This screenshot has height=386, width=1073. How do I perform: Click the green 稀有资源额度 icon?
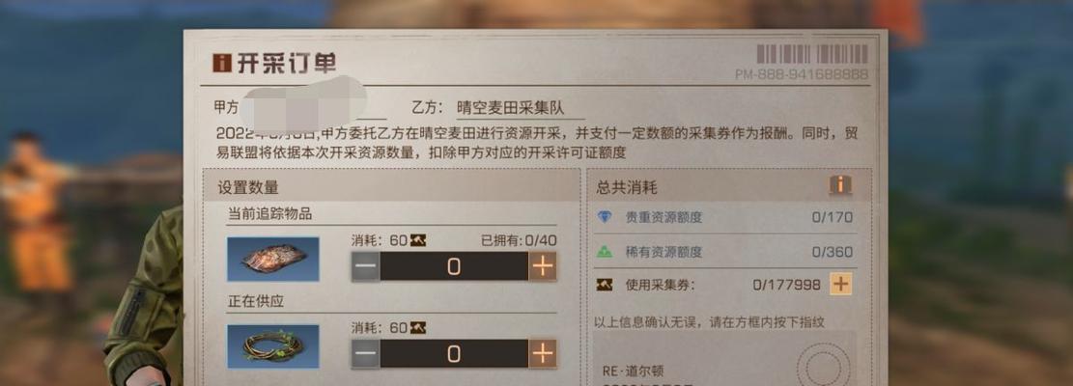(x=605, y=252)
